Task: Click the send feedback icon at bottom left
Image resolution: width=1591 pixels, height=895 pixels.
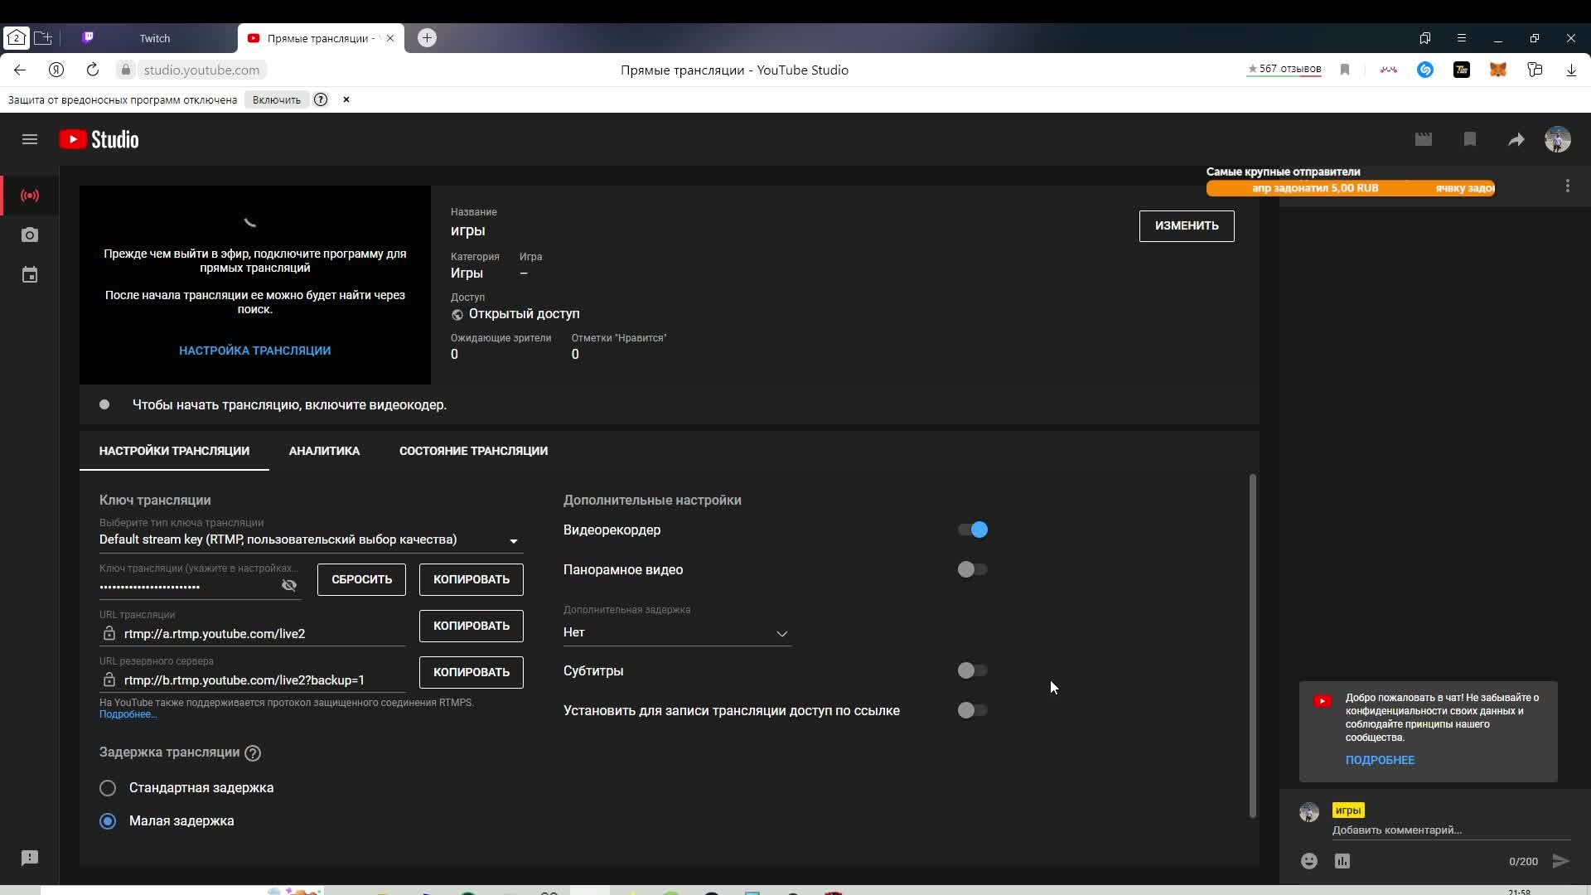Action: [30, 858]
